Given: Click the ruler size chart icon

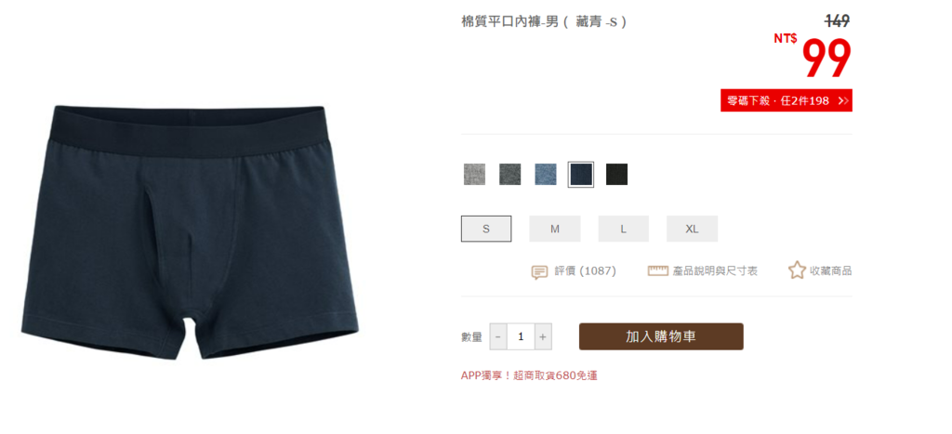Looking at the screenshot, I should pos(657,270).
